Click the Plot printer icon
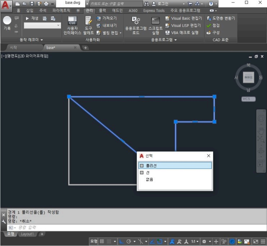This screenshot has width=267, height=246. pyautogui.click(x=46, y=4)
